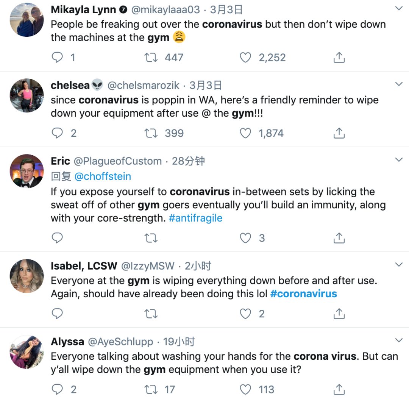
Task: Heart Eric's tweet showing 3 likes
Action: (x=246, y=238)
